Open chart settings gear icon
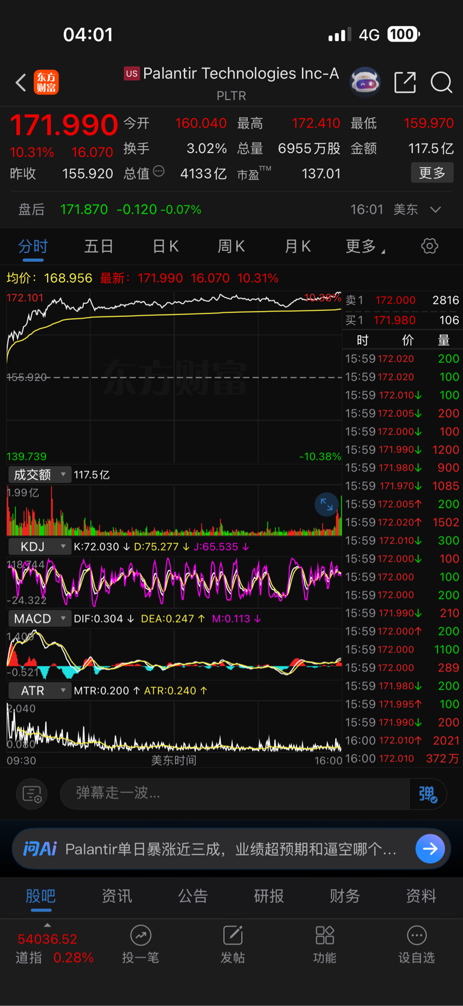The height and width of the screenshot is (1006, 463). pyautogui.click(x=429, y=246)
